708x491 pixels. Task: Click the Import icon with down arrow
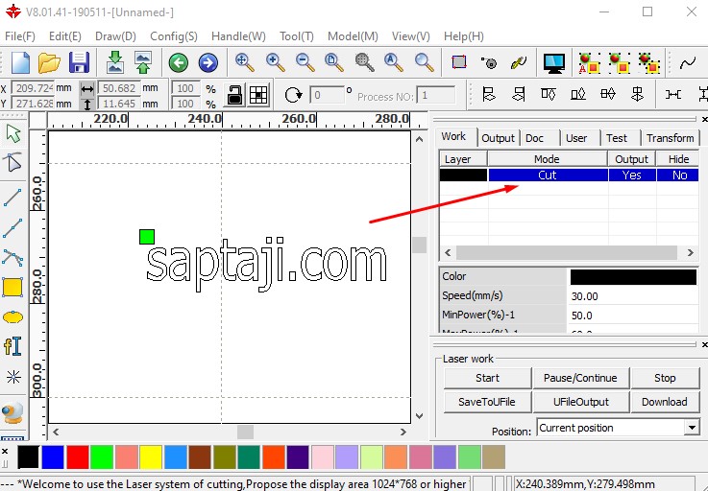[115, 62]
